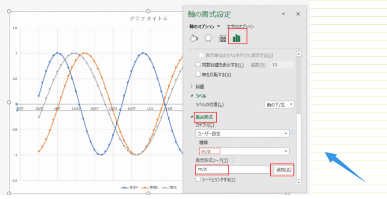Screen dimensions: 387x199
Task: Select the Effects pentagon icon
Action: pos(208,39)
